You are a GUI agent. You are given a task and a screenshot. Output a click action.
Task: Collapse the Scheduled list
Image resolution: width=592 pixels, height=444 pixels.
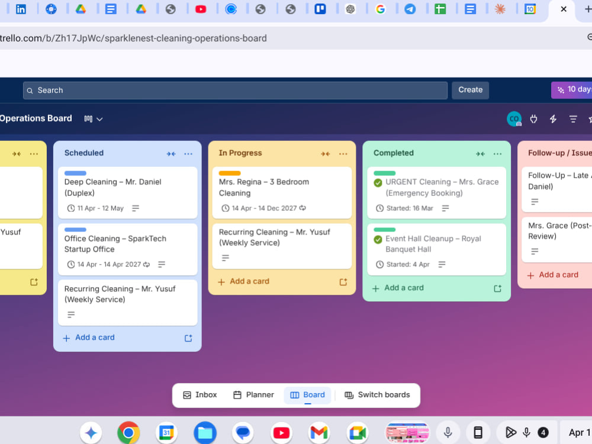click(x=171, y=154)
